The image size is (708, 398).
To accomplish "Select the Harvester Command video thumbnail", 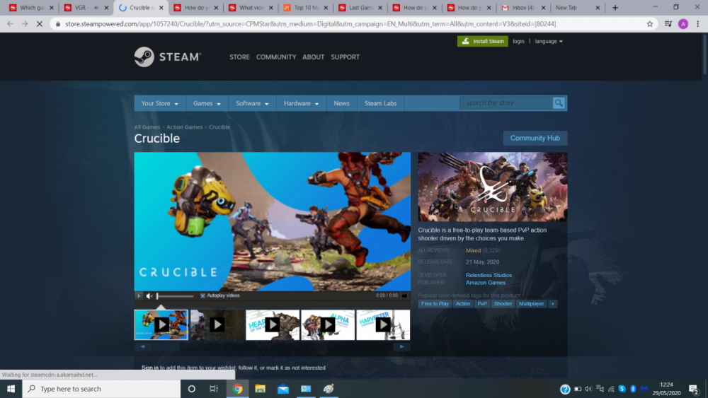I will 383,324.
